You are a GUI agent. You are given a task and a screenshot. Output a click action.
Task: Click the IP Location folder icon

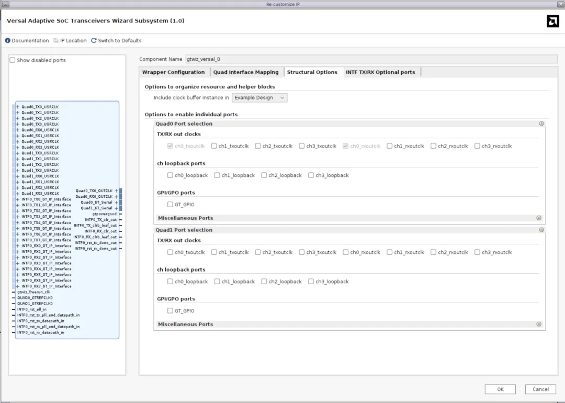pos(56,41)
